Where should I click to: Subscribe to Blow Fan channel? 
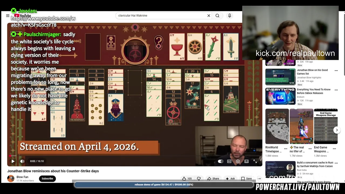(x=47, y=178)
